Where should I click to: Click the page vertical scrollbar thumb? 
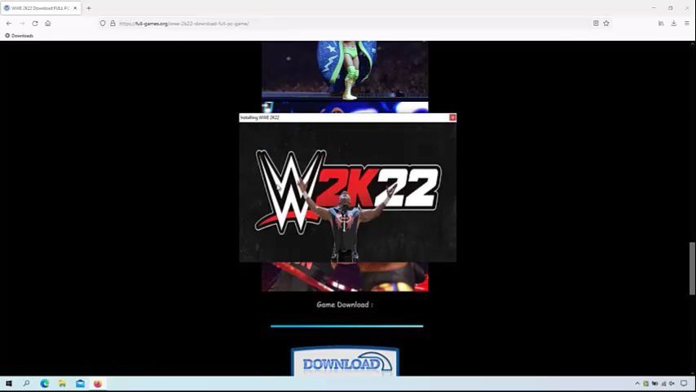click(692, 268)
